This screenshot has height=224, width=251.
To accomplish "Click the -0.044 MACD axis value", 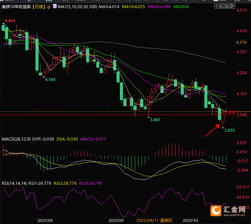I will click(242, 170).
